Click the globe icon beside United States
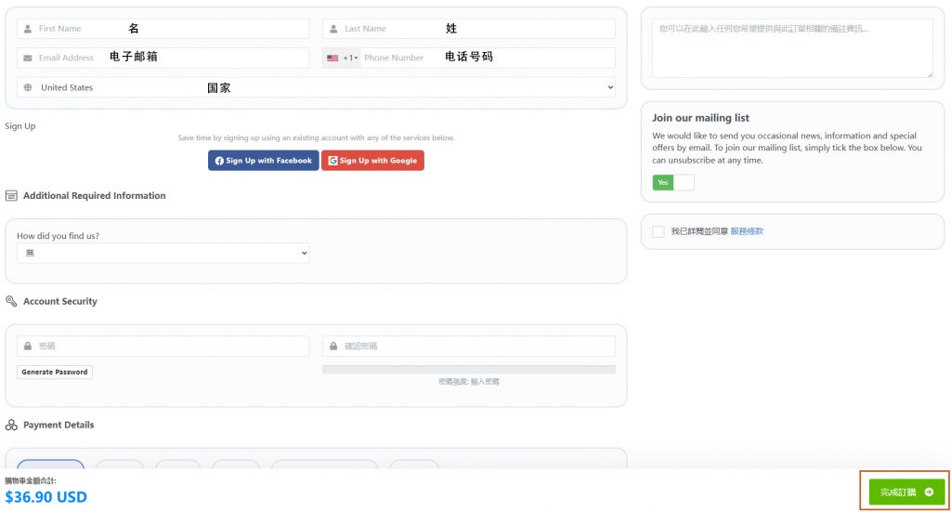951x512 pixels. (28, 87)
